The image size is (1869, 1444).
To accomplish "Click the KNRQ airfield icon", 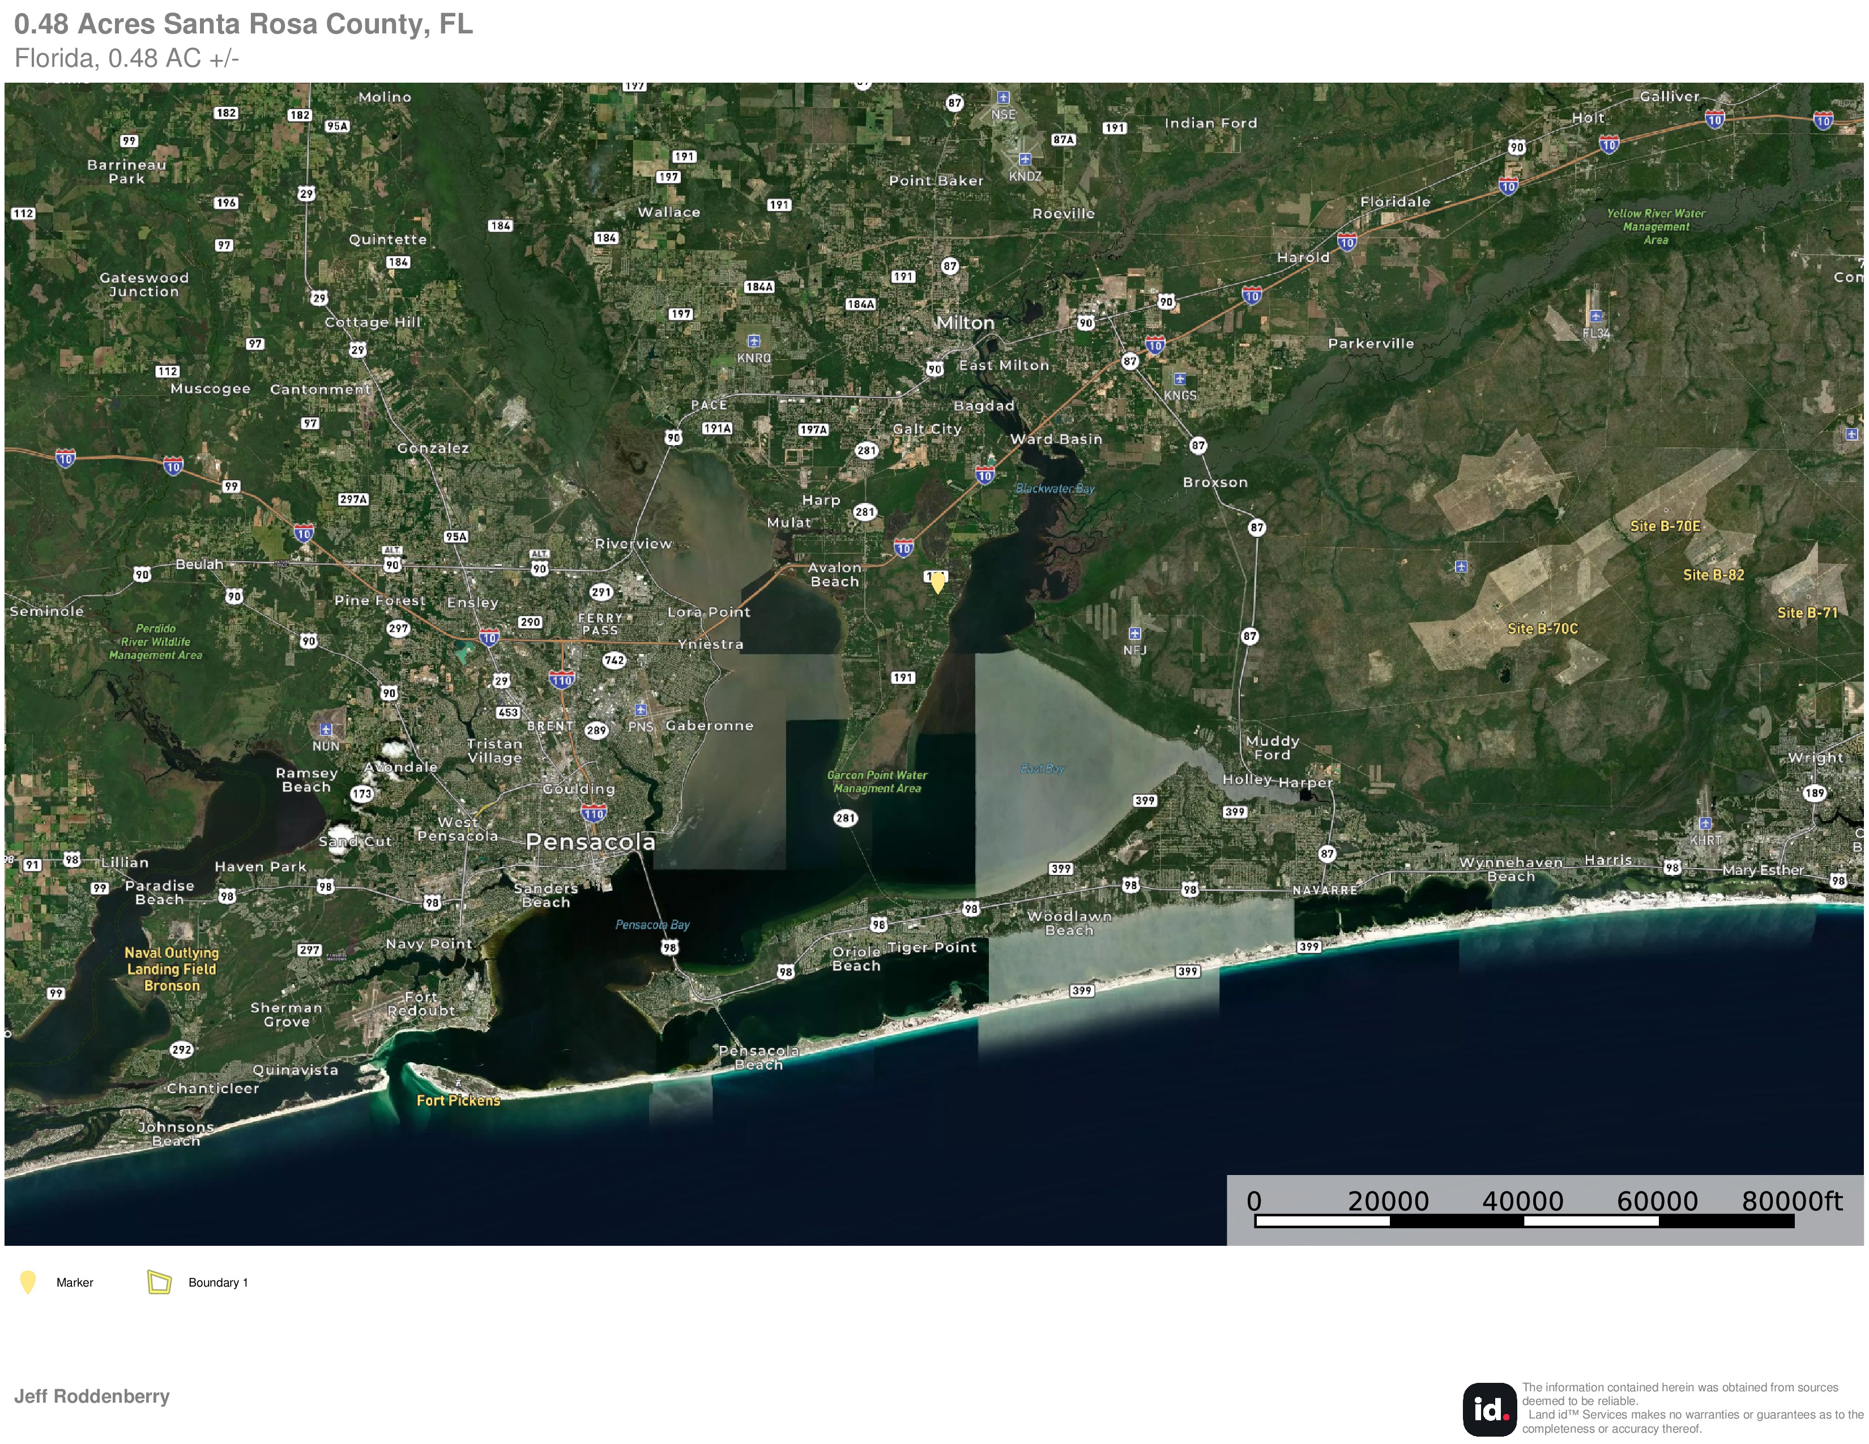I will pos(753,341).
